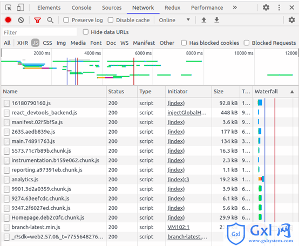Close the DevTools panel
The height and width of the screenshot is (246, 299).
point(291,8)
